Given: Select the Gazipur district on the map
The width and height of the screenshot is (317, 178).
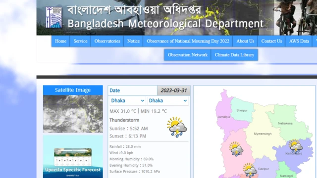Looking at the screenshot, I should tap(264, 169).
